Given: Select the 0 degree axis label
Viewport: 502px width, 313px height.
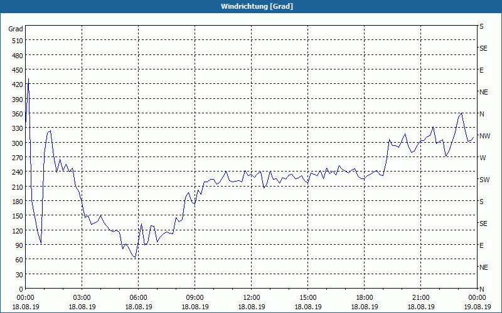Looking at the screenshot, I should pyautogui.click(x=21, y=289).
